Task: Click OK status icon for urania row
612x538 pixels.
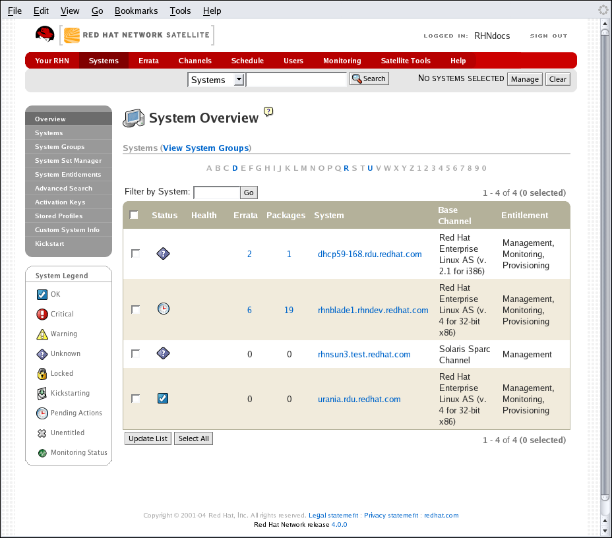Action: click(163, 398)
